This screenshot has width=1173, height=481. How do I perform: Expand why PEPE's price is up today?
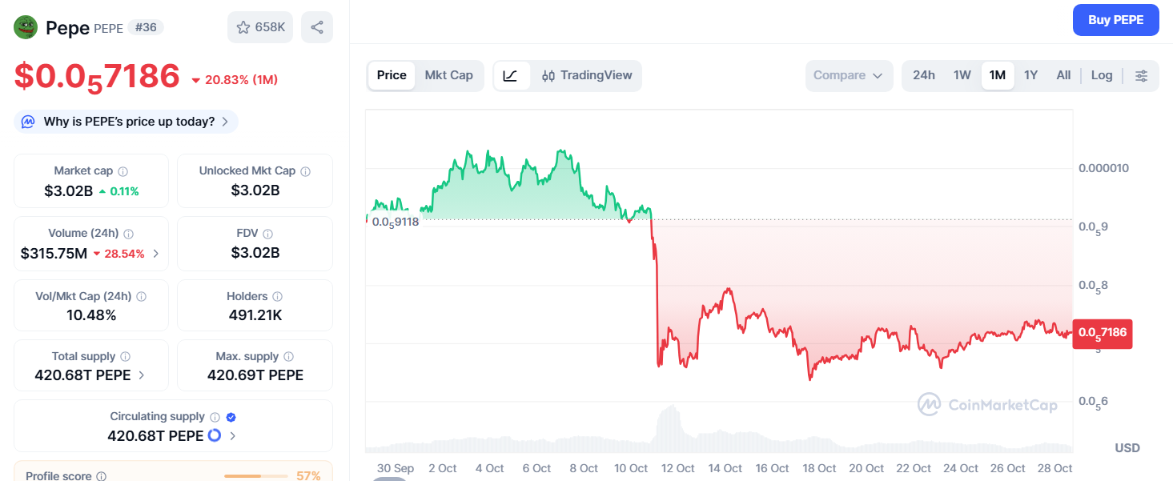click(x=126, y=121)
